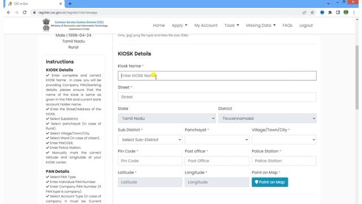Open My Account page
Image resolution: width=362 pixels, height=204 pixels.
pos(206,25)
